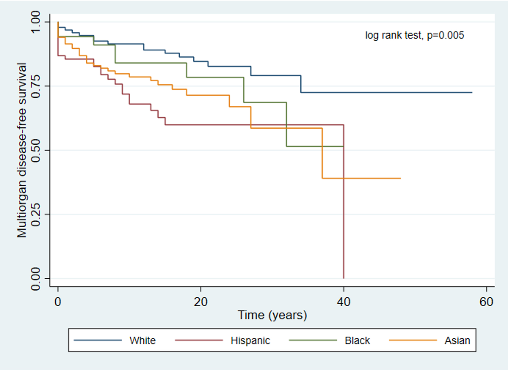Click the 0 tick label on x-axis
Viewport: 508px width, 370px height.
tap(58, 302)
